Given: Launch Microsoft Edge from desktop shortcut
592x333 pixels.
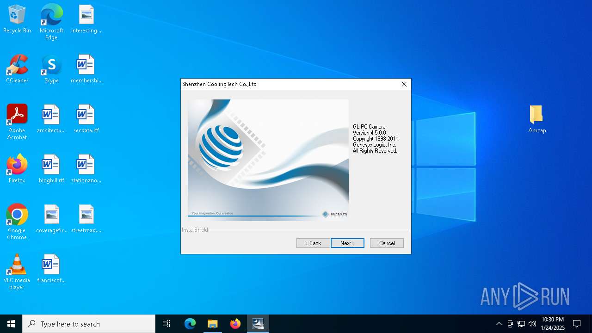Looking at the screenshot, I should (51, 22).
